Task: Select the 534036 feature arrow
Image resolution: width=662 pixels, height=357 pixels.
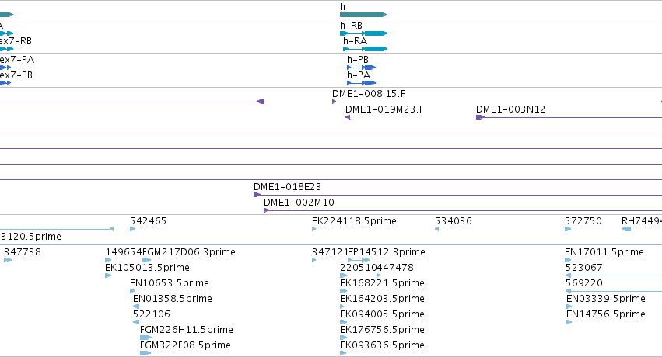Action: (437, 229)
